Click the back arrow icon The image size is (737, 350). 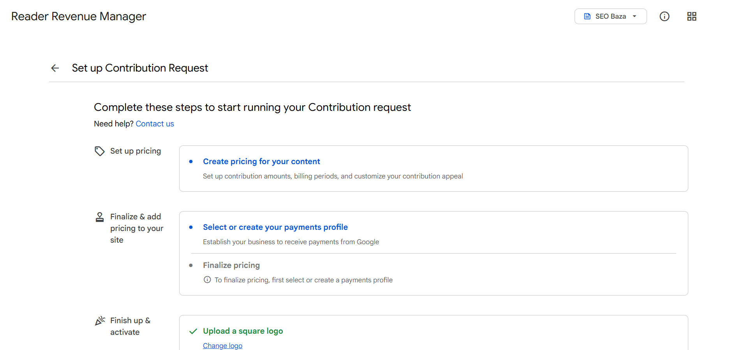coord(55,68)
